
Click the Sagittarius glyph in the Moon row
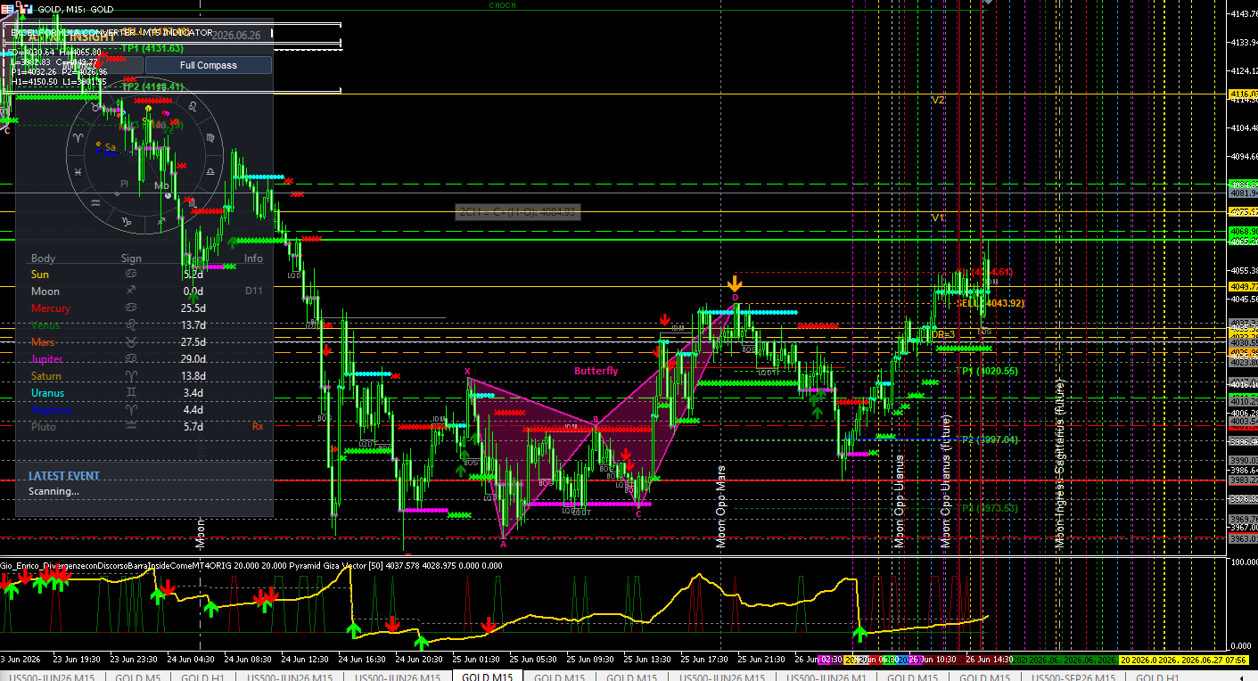(131, 291)
